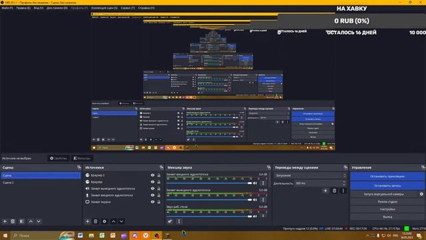Open the Док-панели menu
Image resolution: width=426 pixels, height=240 pixels.
(x=57, y=8)
